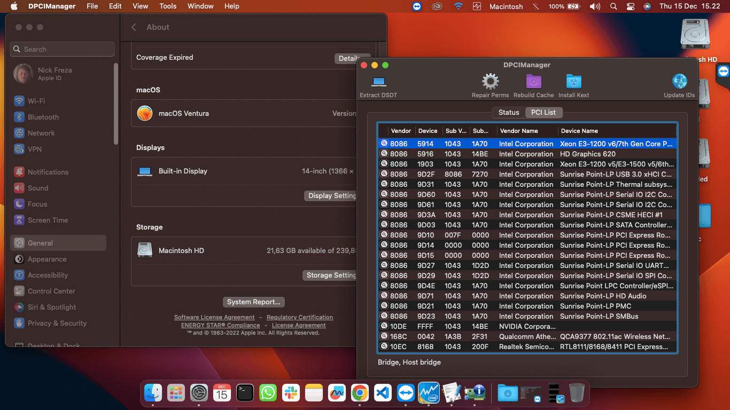Click the Rebuild Cache icon in DPCIManager
Screen dimensions: 730x410
point(533,82)
